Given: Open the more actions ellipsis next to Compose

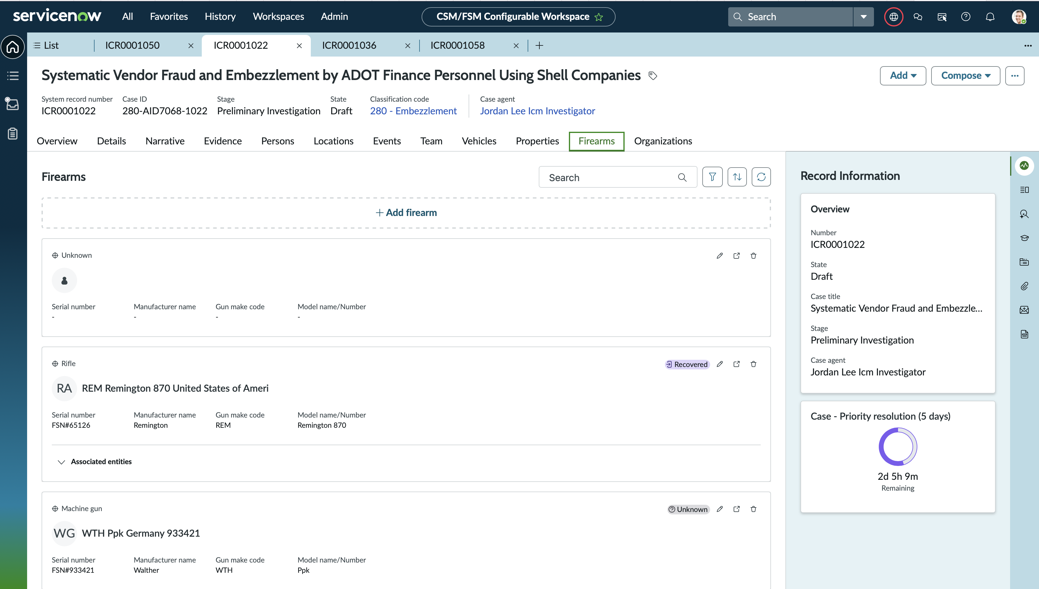Looking at the screenshot, I should [x=1014, y=76].
